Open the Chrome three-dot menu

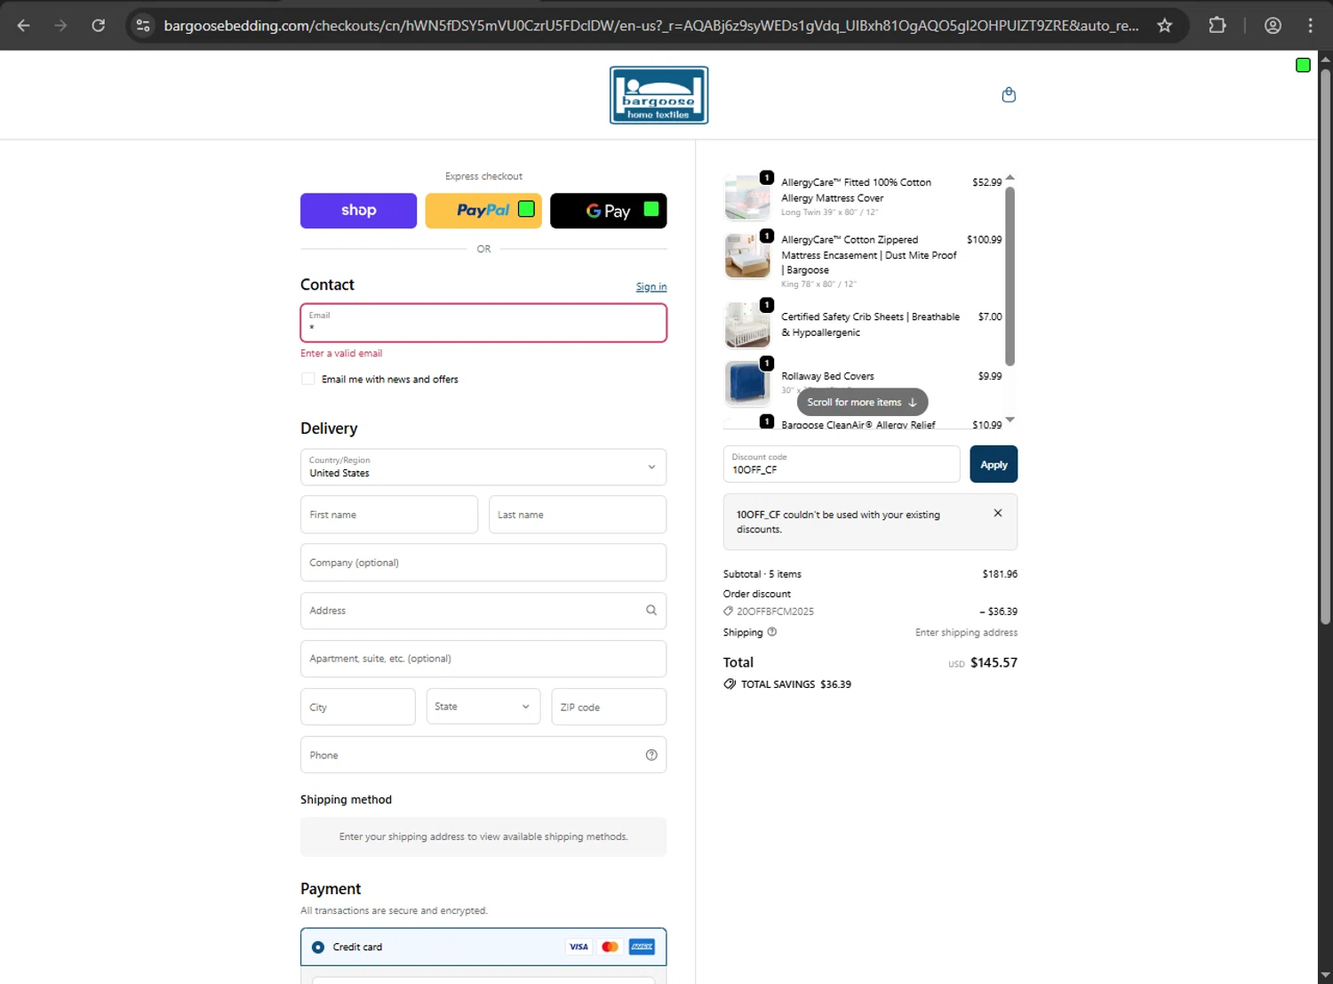point(1310,26)
